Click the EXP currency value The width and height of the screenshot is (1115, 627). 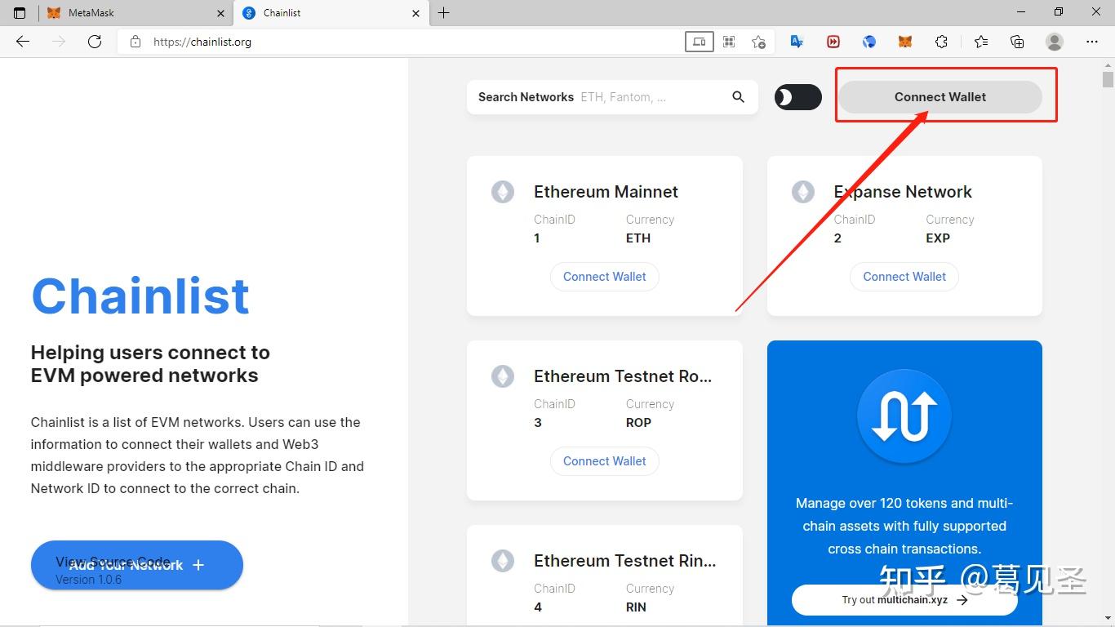938,238
